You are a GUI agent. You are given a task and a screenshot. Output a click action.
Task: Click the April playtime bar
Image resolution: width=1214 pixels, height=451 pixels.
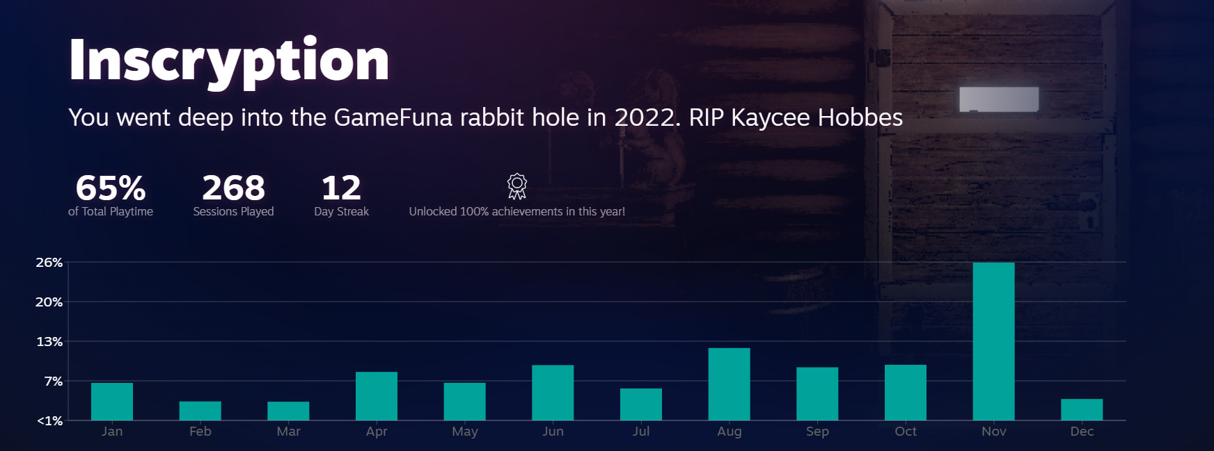377,396
